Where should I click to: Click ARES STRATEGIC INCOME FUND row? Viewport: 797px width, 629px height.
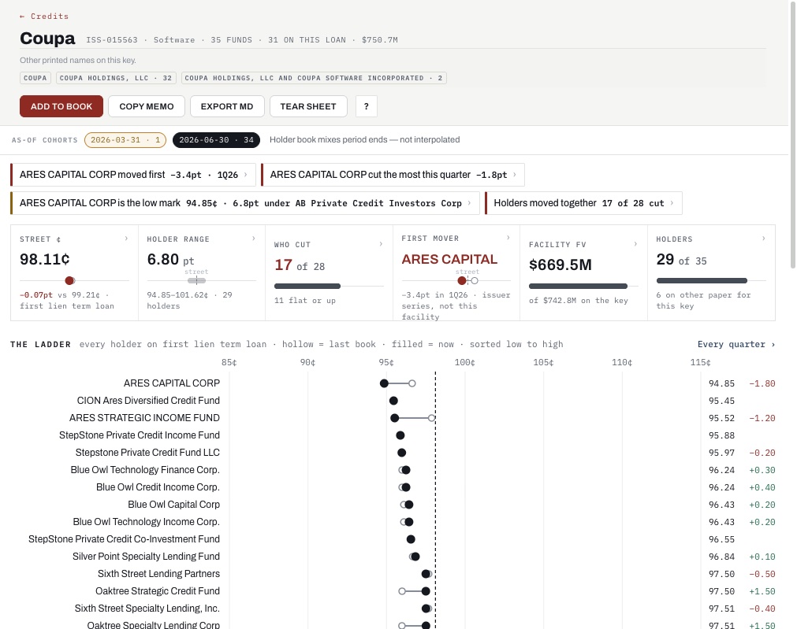pyautogui.click(x=393, y=418)
